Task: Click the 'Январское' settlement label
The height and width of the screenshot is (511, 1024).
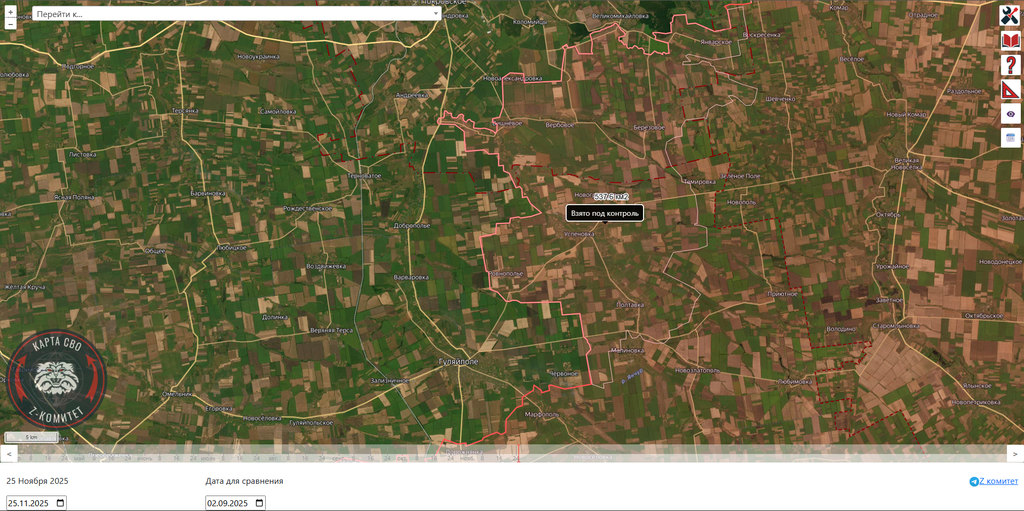Action: tap(716, 42)
